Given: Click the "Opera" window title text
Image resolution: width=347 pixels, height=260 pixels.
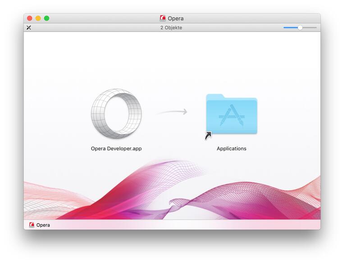Looking at the screenshot, I should (x=175, y=18).
